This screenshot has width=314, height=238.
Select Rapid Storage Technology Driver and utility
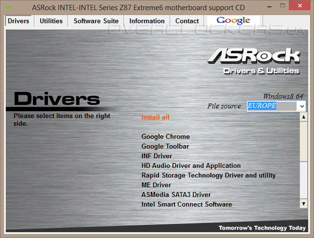tap(208, 175)
